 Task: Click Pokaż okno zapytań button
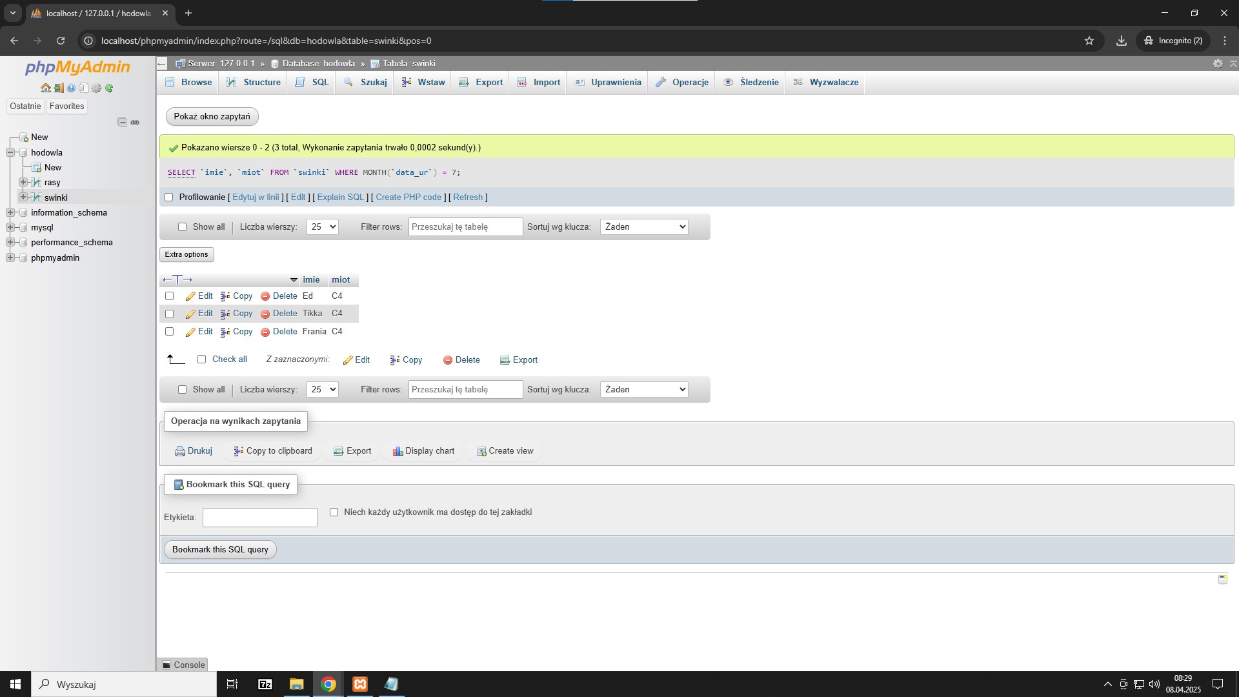pyautogui.click(x=212, y=117)
